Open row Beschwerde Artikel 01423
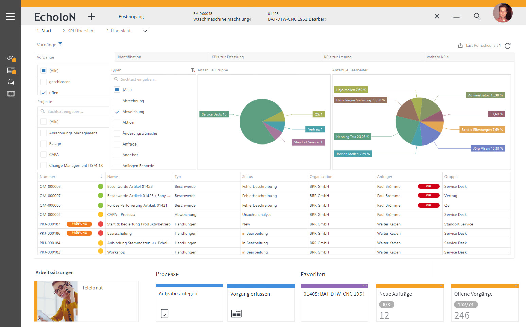Viewport: 526px width, 327px height. pos(274,186)
